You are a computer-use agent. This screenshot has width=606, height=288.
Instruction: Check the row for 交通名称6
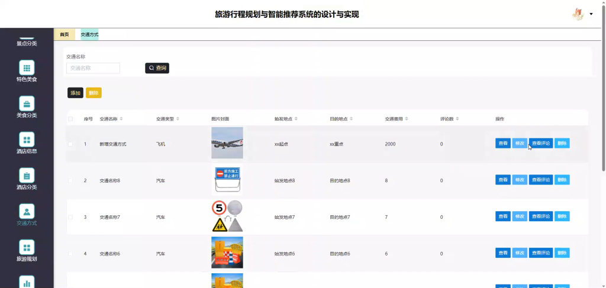[70, 254]
